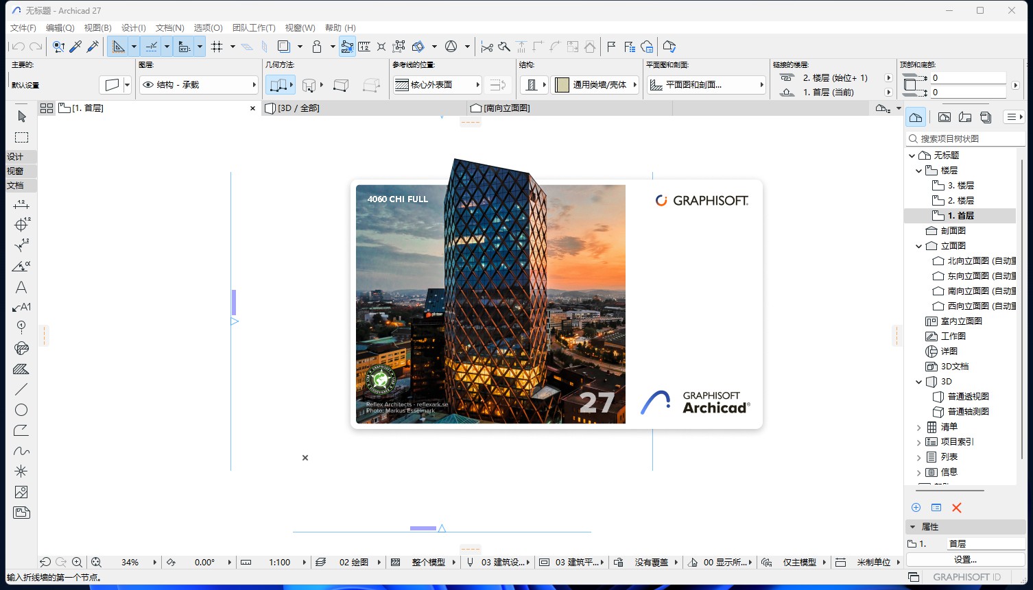This screenshot has width=1033, height=590.
Task: Click the 搜索项目树状图 search field
Action: click(966, 138)
